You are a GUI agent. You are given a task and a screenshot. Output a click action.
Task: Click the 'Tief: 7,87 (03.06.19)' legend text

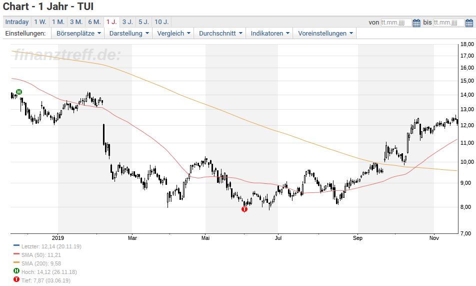(45, 280)
